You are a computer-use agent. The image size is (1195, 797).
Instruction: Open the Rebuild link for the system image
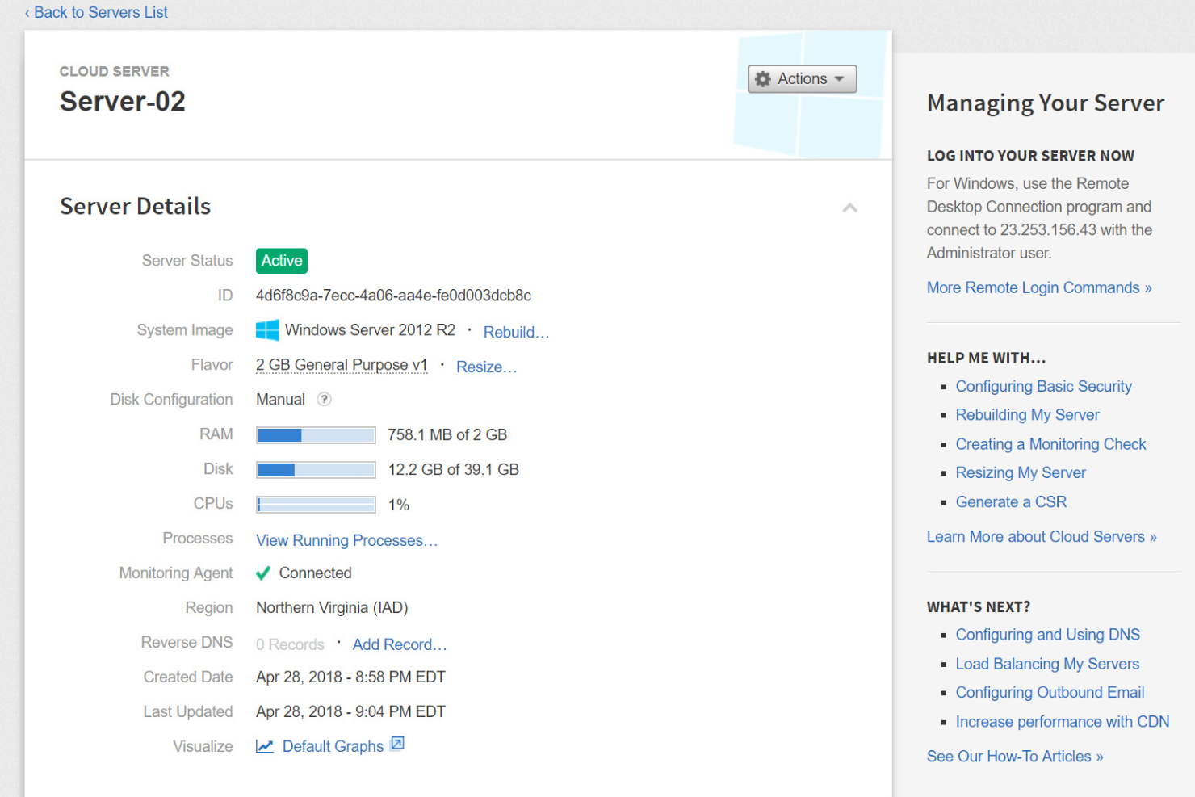click(515, 331)
